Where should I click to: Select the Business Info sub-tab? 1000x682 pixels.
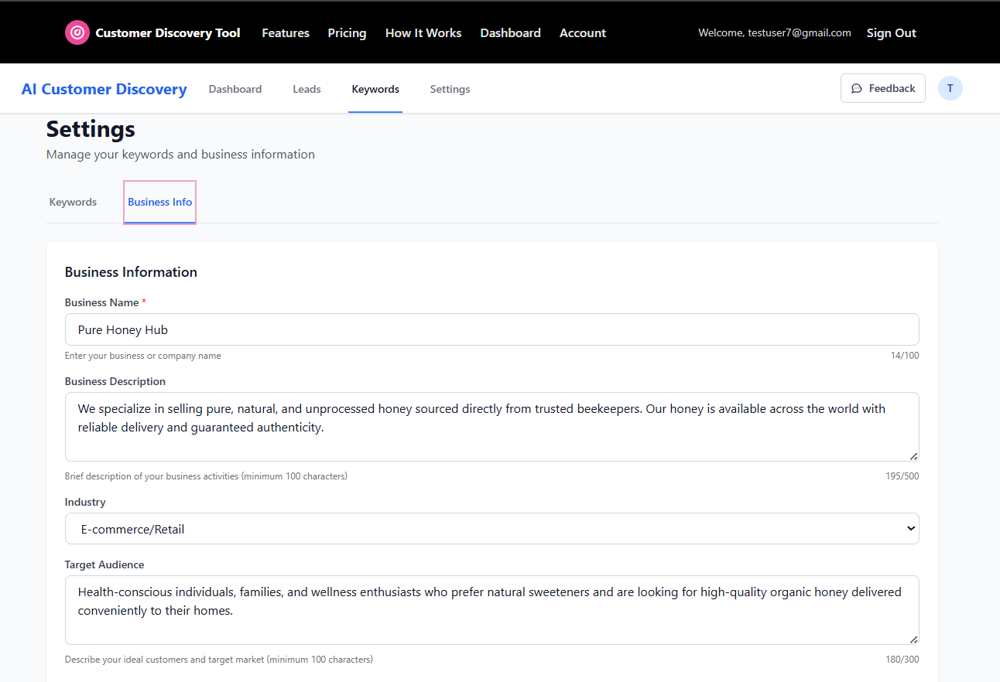159,202
